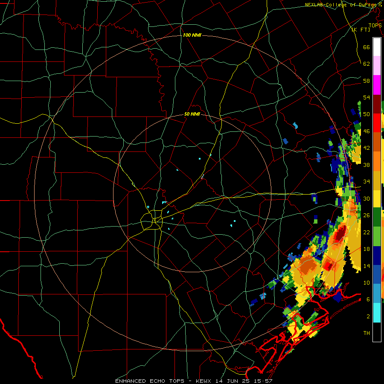Viewport: 384px width, 384px height.
Task: Click the '66' legend value
Action: click(367, 47)
